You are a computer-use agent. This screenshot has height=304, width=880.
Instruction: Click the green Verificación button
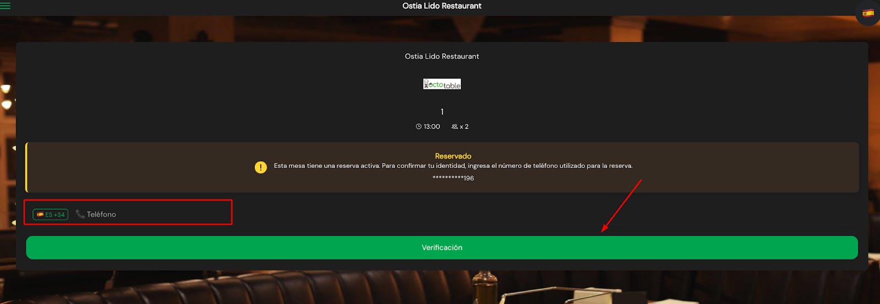click(442, 247)
